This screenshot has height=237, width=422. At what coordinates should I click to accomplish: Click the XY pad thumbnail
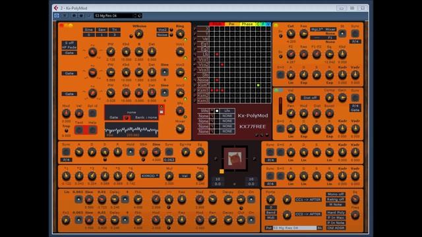[x=235, y=159]
